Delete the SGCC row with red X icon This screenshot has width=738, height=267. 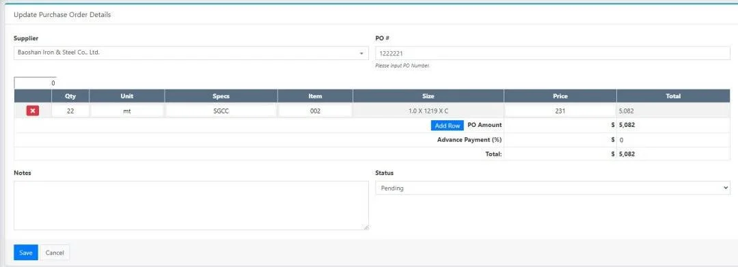pos(33,111)
